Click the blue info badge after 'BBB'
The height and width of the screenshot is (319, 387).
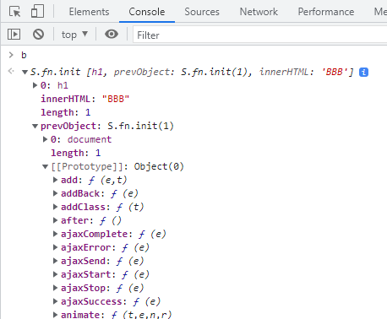[363, 73]
